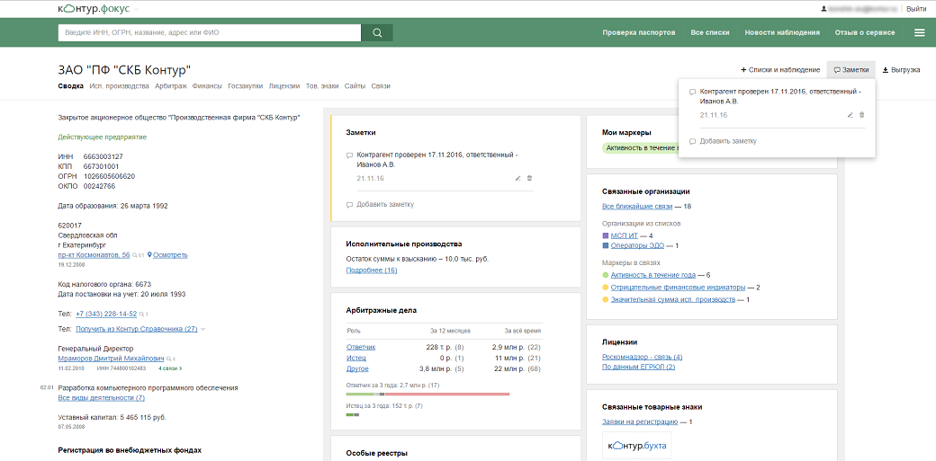Click pencil icon in the Заметки card

click(x=517, y=178)
